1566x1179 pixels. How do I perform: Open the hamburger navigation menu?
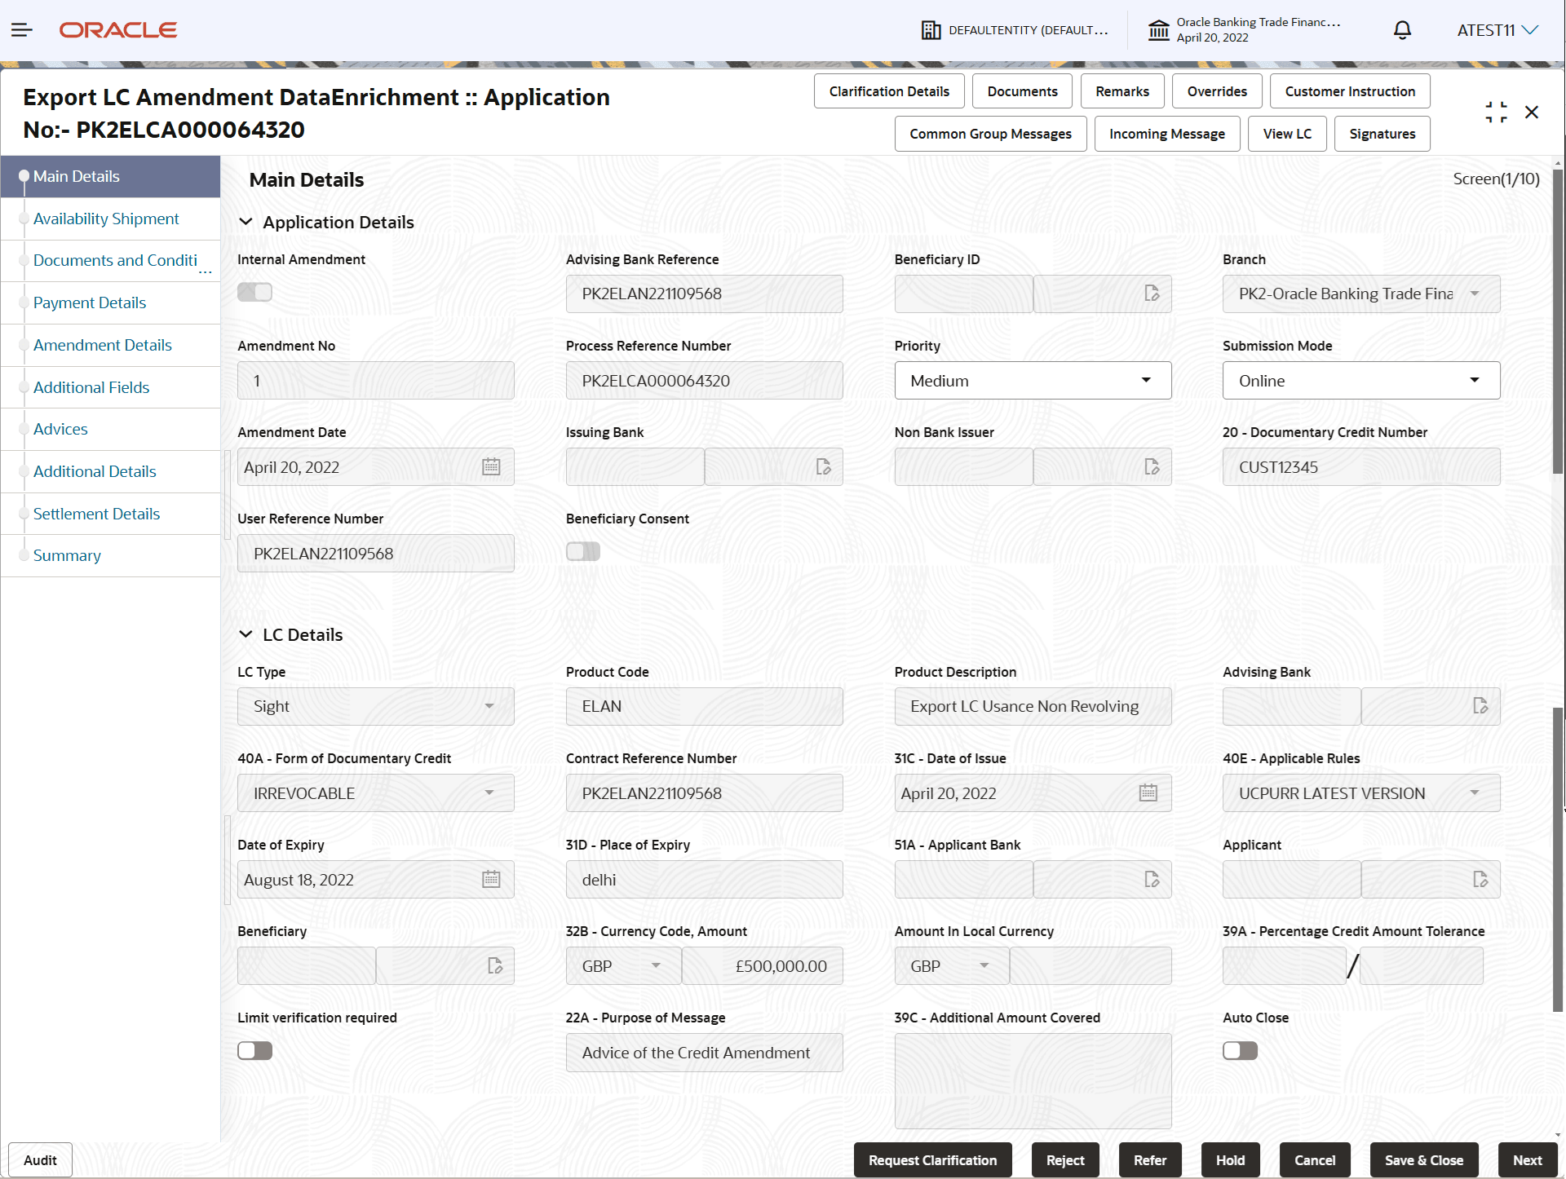[x=22, y=29]
